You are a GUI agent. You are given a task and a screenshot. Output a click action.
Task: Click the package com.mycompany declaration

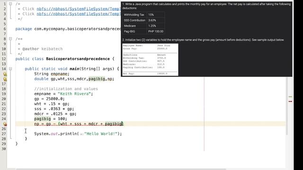click(68, 29)
